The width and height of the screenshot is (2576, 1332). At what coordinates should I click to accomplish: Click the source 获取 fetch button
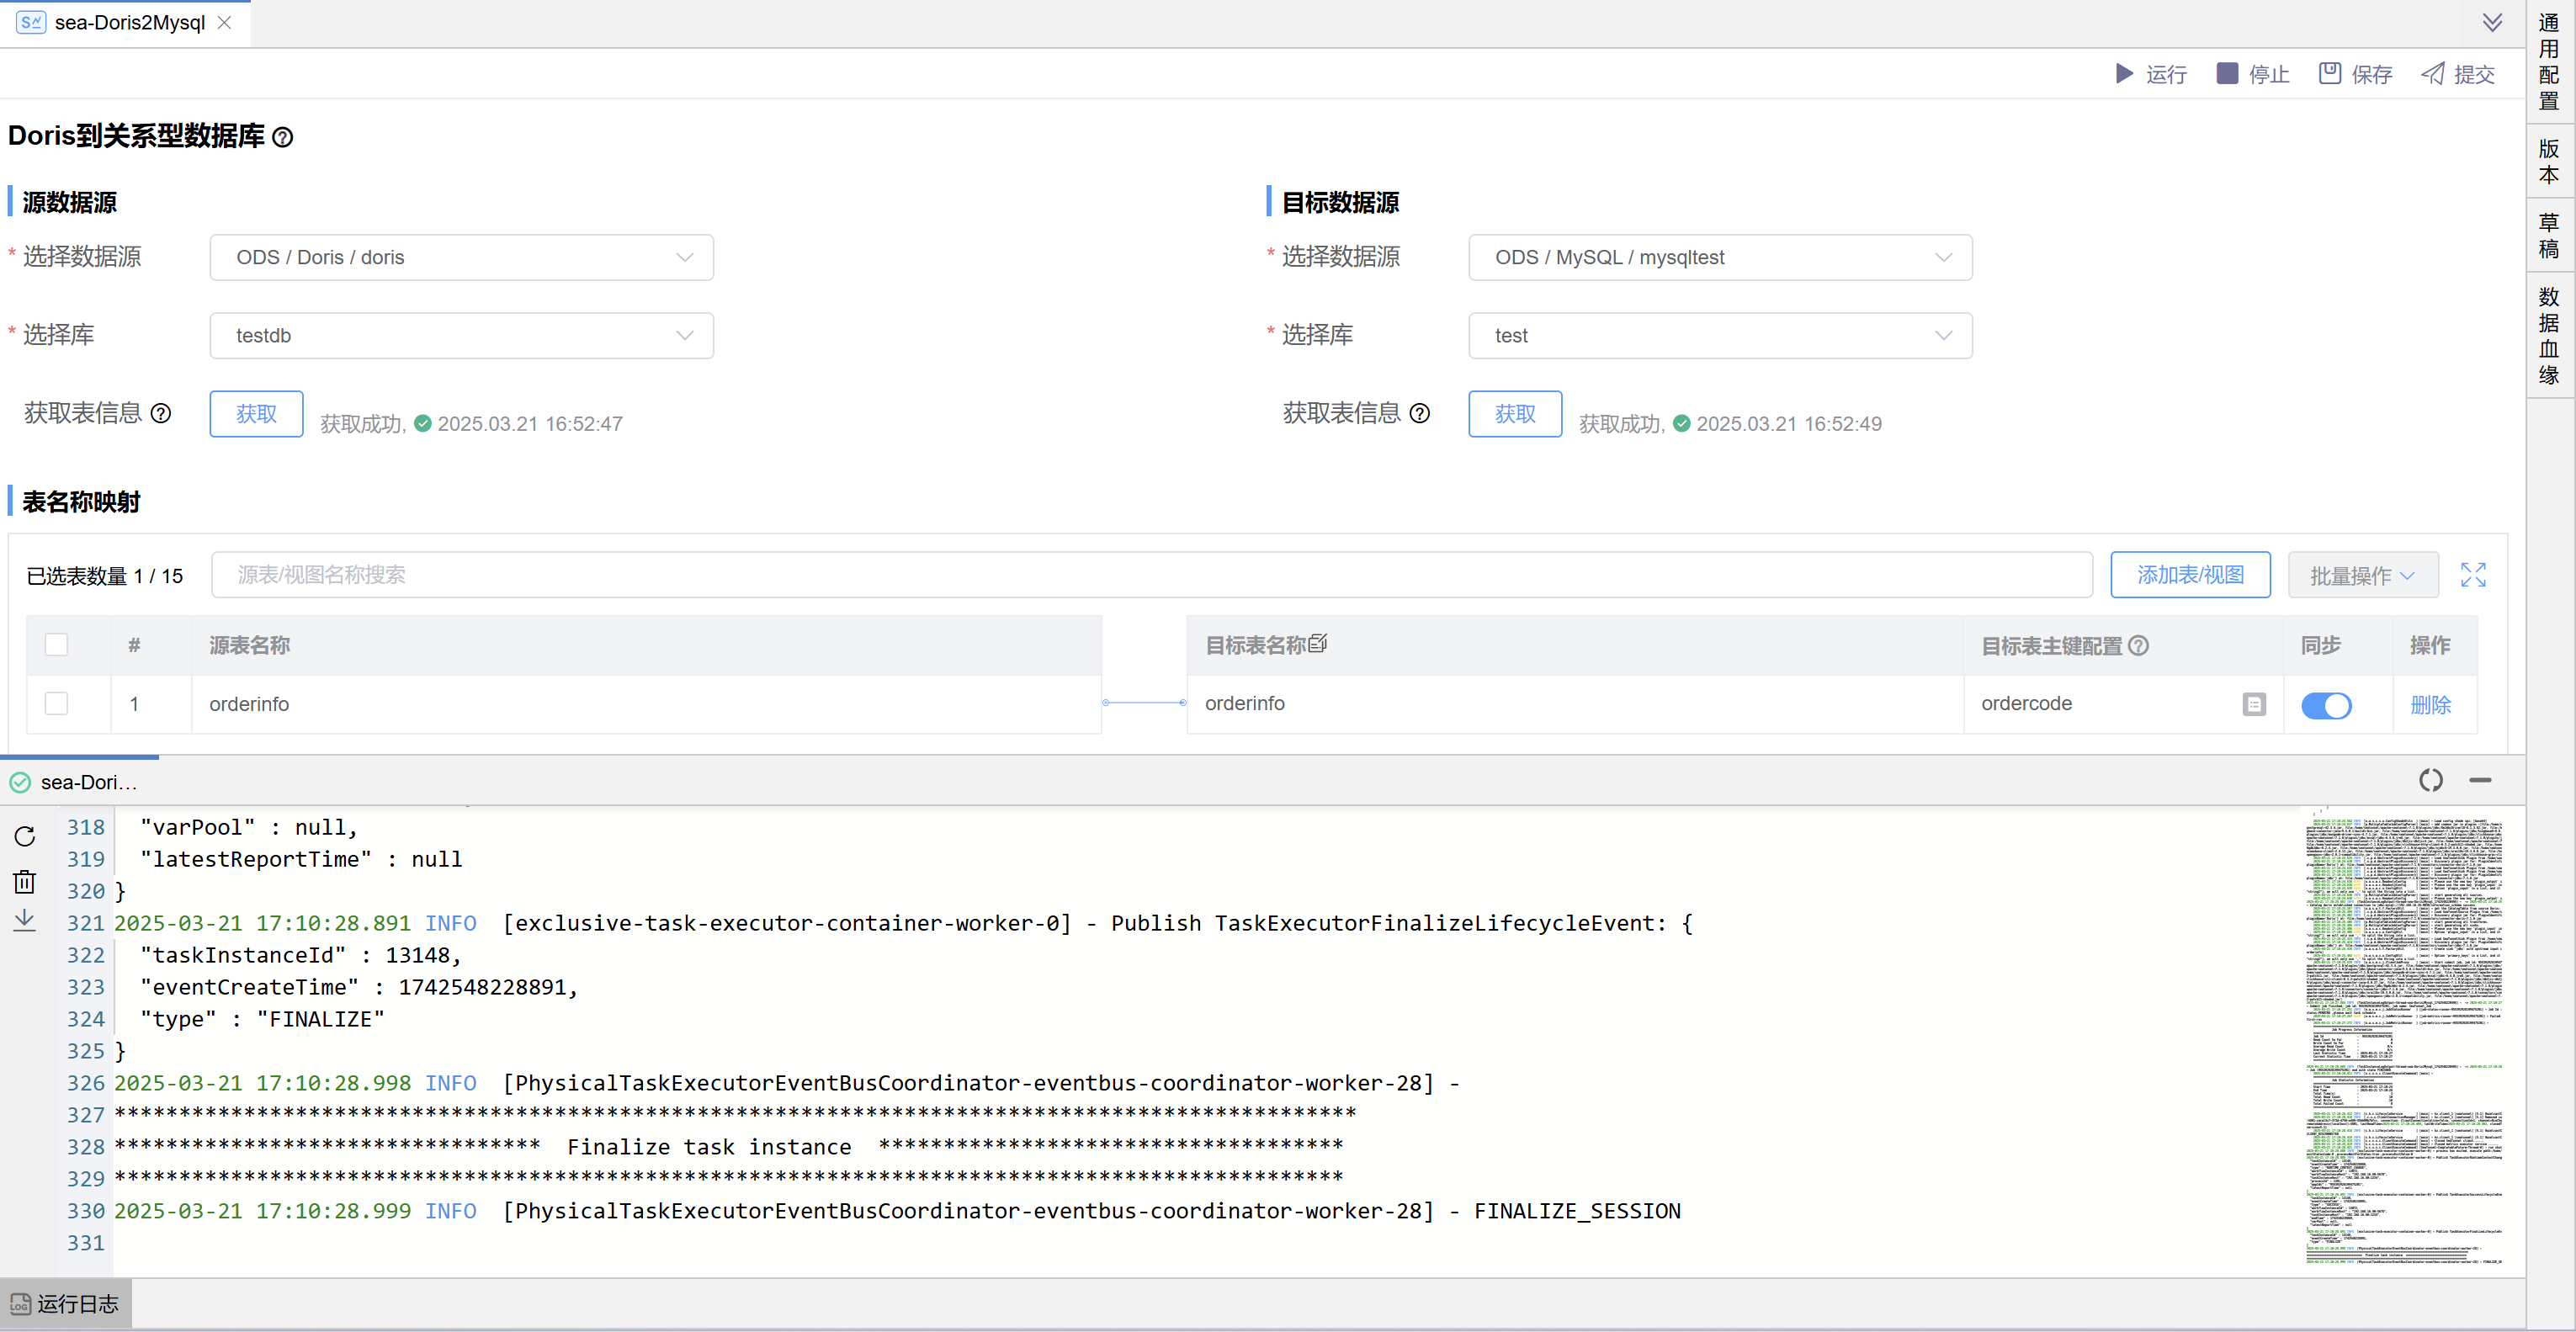click(256, 413)
